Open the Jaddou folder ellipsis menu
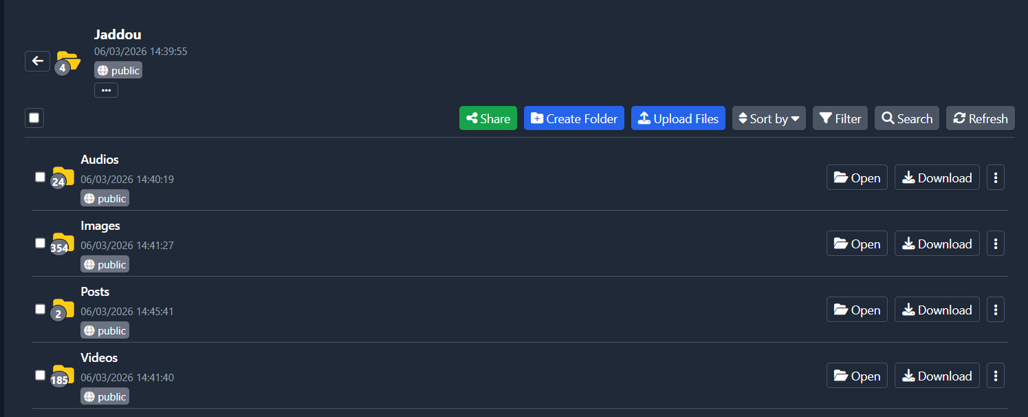 [106, 90]
